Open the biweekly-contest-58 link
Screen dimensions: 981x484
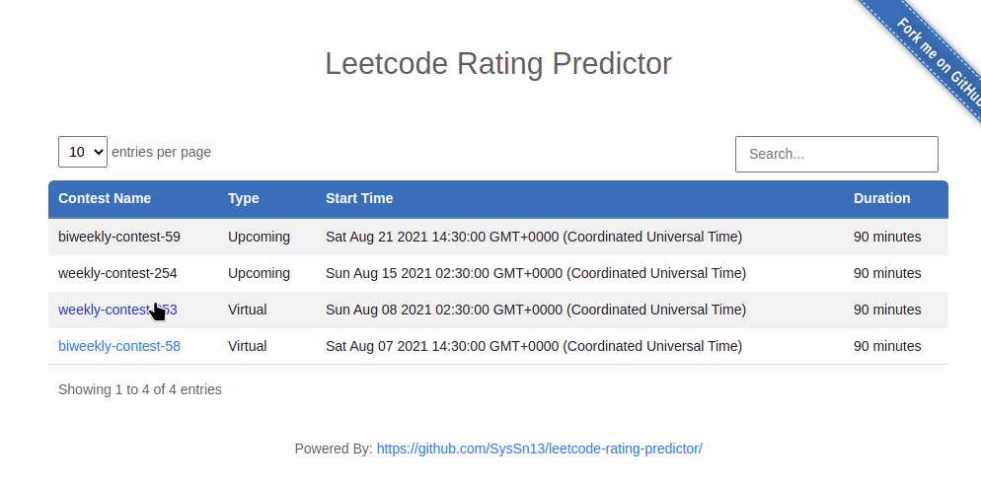tap(118, 346)
